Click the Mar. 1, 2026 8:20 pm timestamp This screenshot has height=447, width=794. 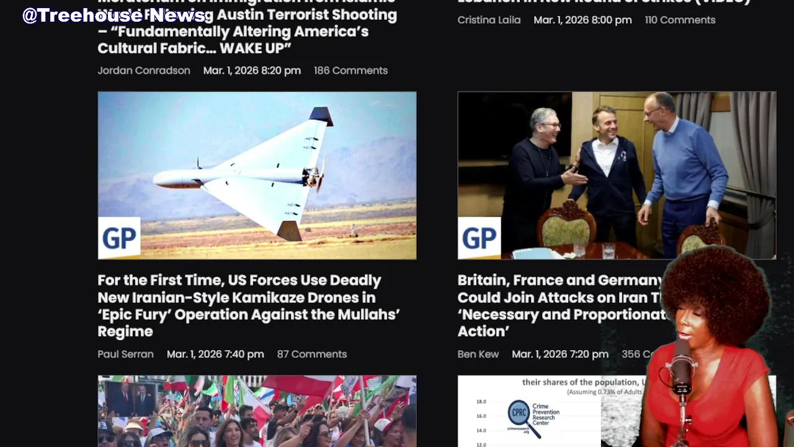252,70
